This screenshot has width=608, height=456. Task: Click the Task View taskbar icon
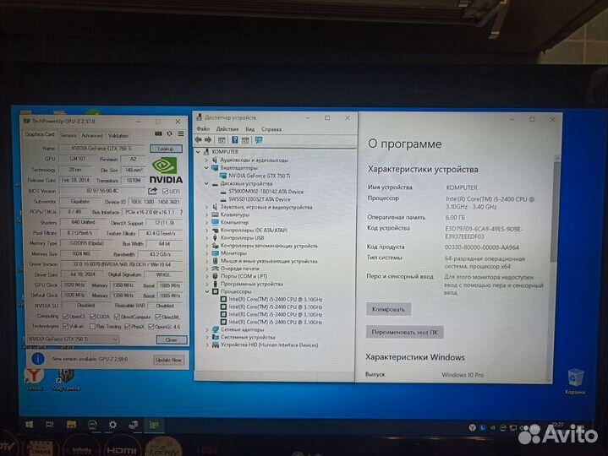click(x=50, y=425)
